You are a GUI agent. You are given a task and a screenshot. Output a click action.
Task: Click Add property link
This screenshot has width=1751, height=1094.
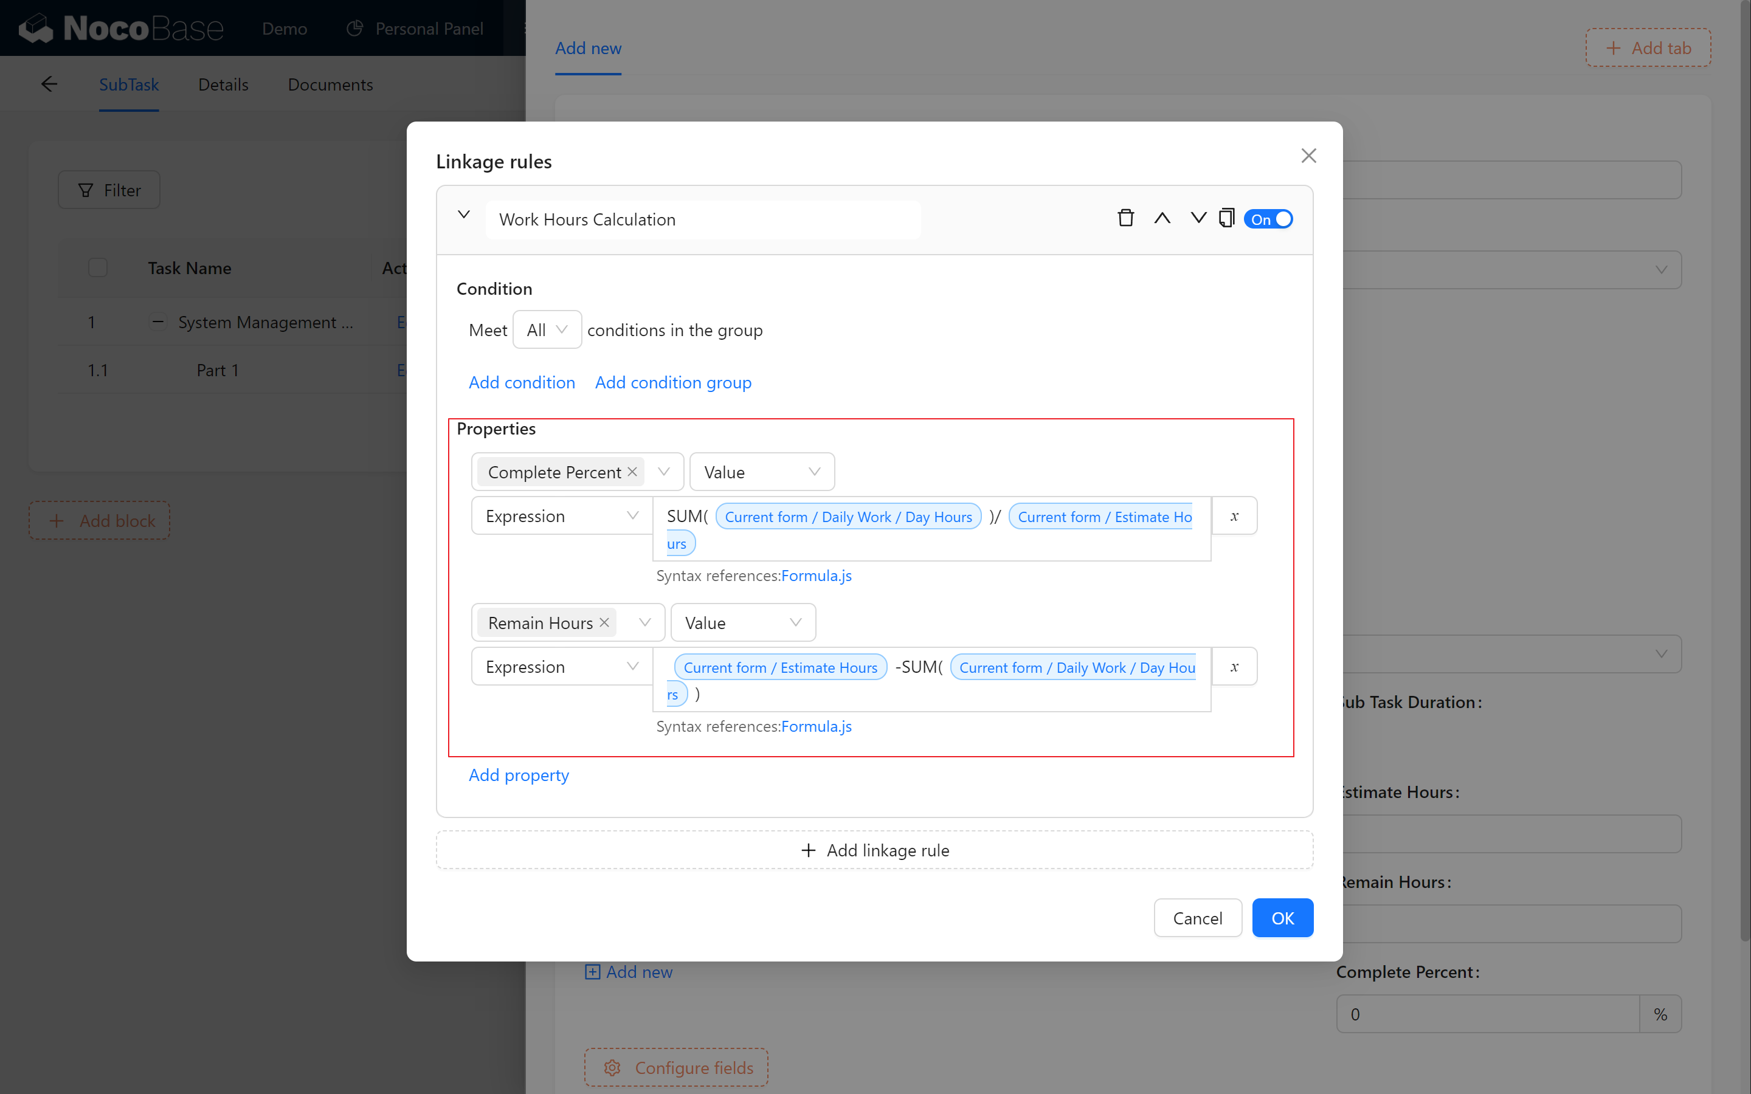tap(519, 775)
